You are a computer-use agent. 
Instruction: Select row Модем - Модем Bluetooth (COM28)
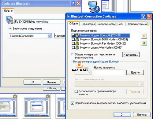[x=101, y=35]
